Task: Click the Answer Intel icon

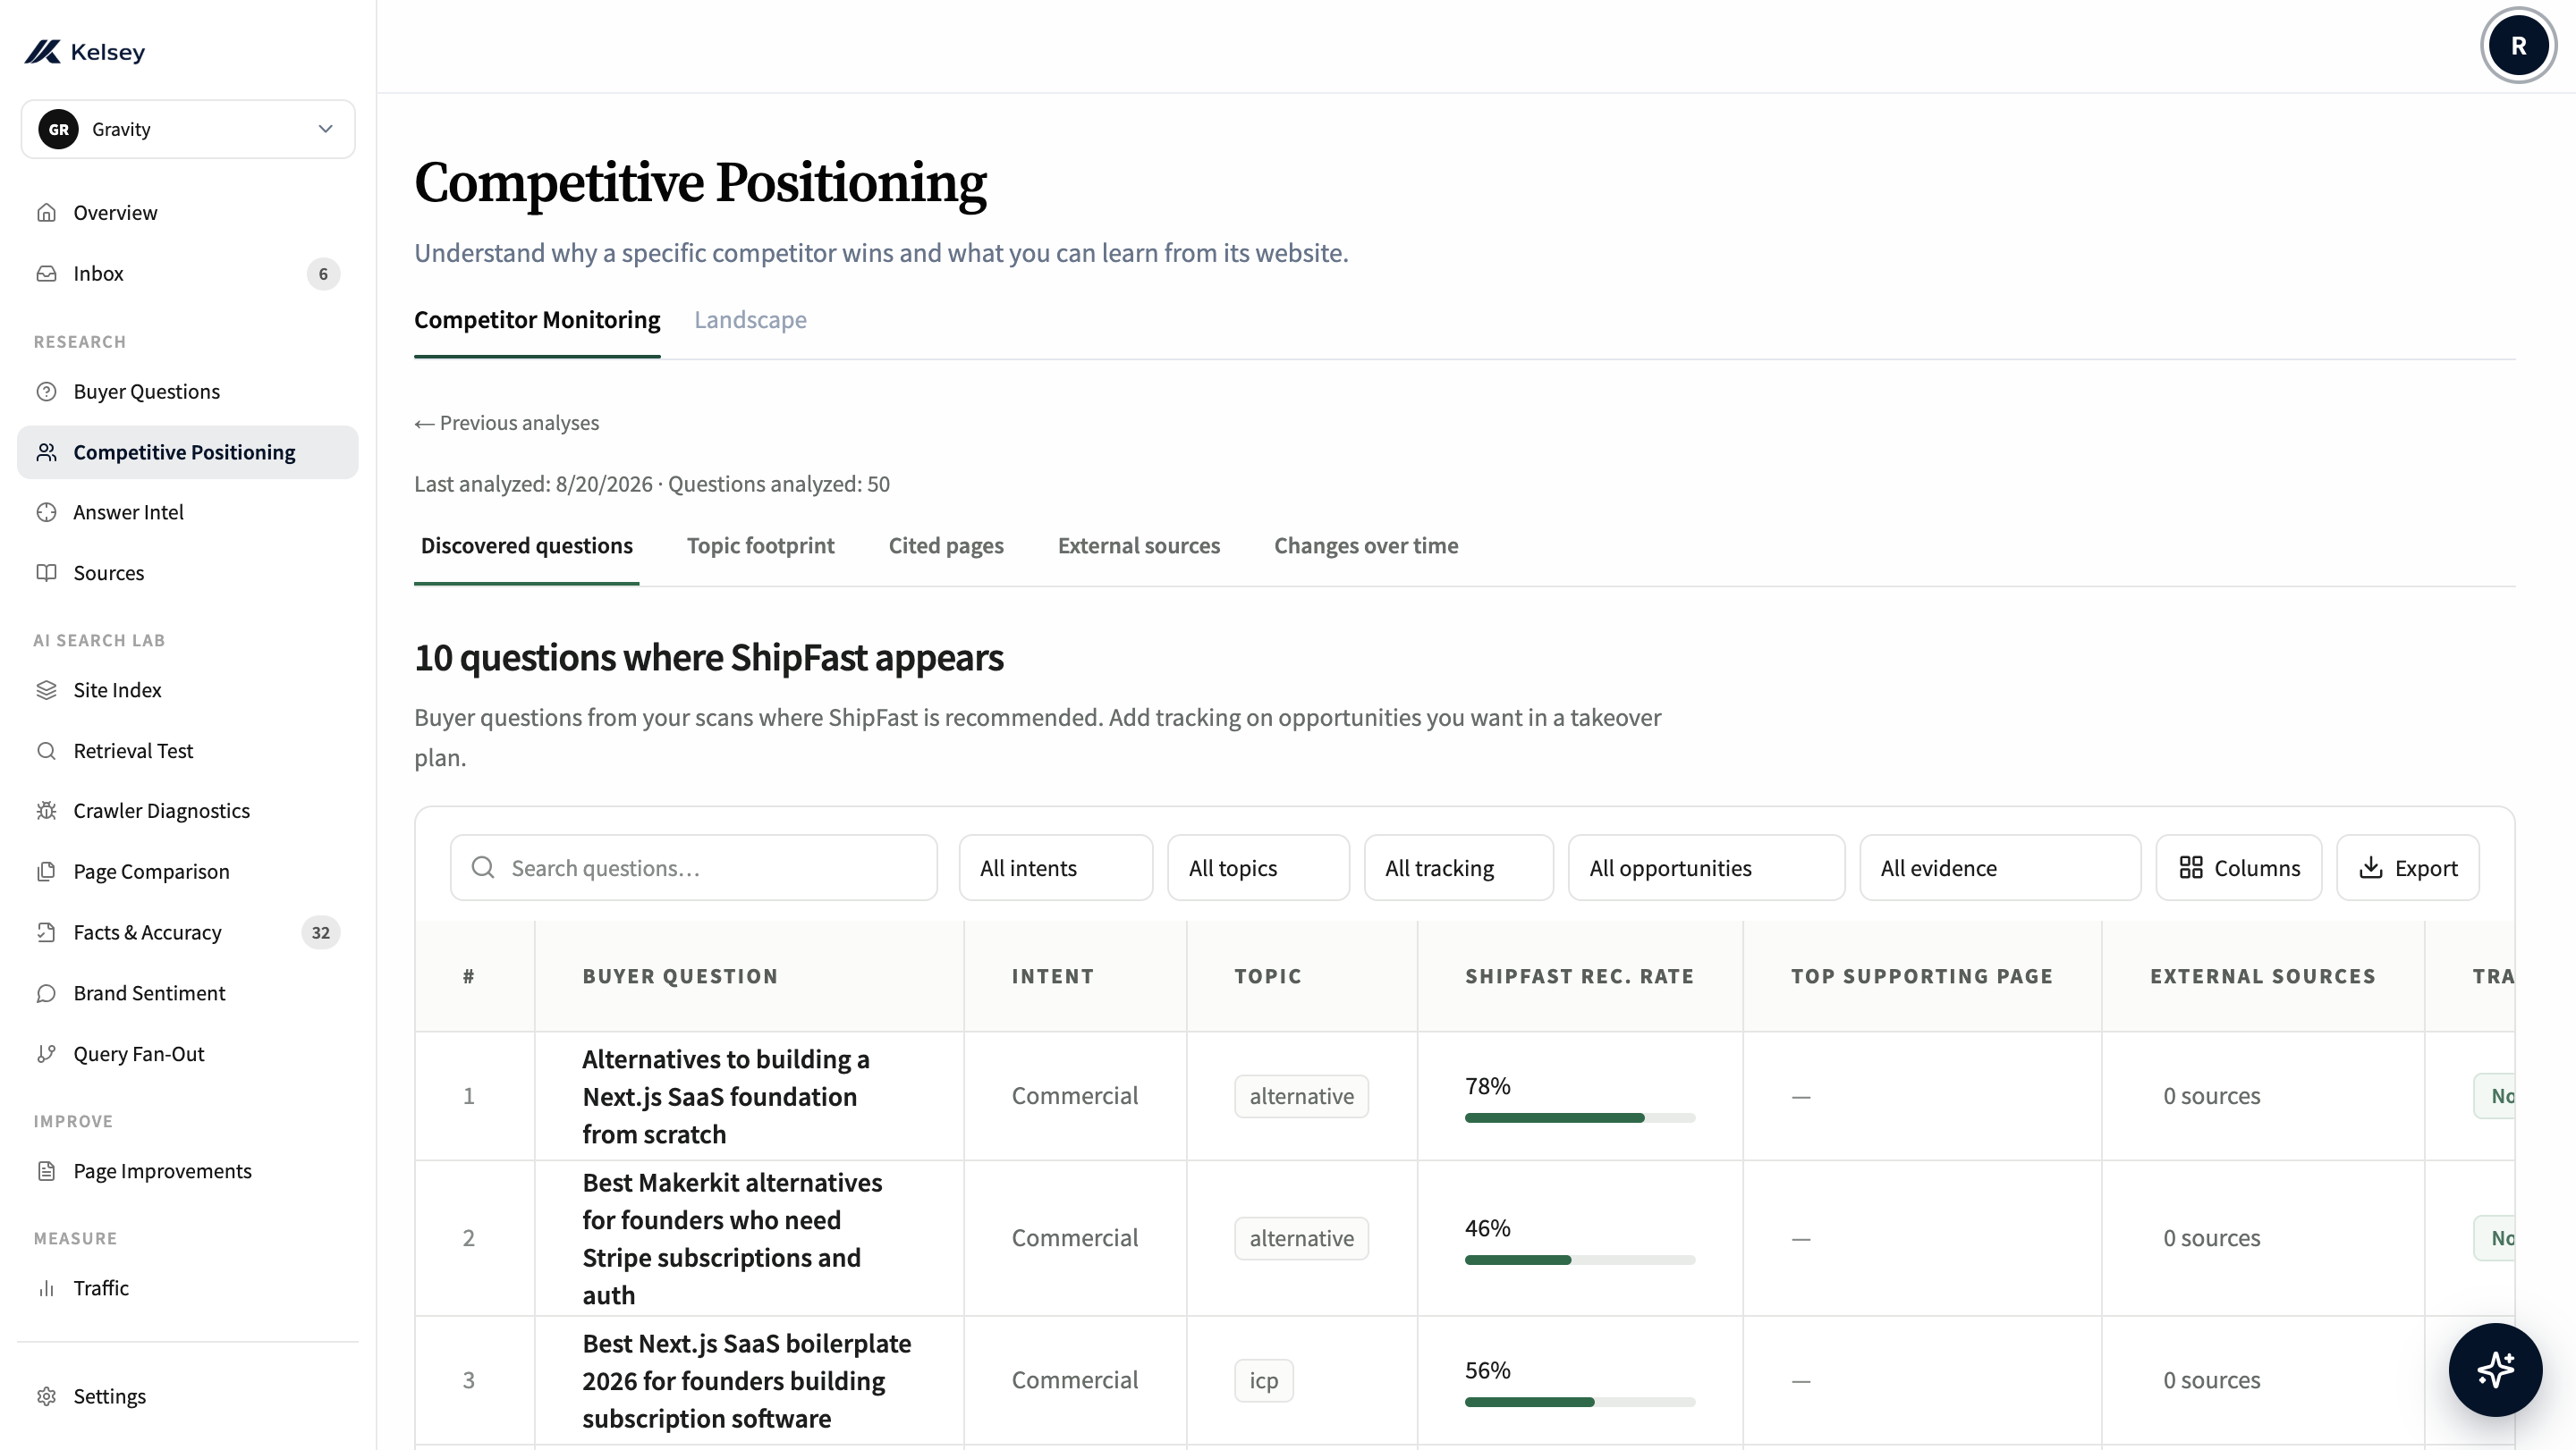Action: (46, 512)
